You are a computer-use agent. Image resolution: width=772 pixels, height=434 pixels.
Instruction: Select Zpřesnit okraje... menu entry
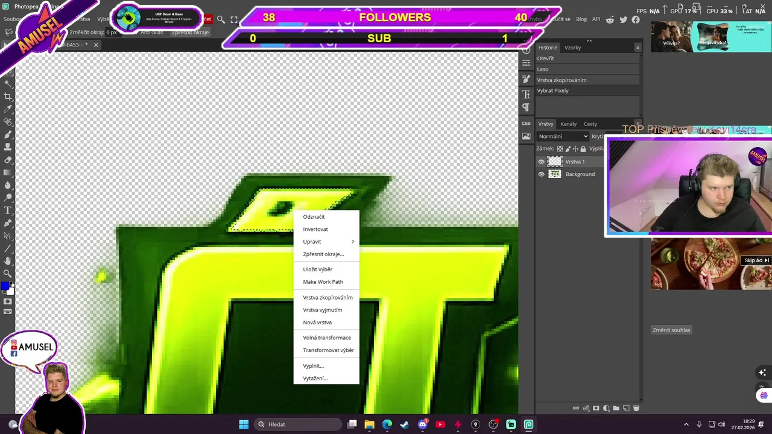(326, 254)
